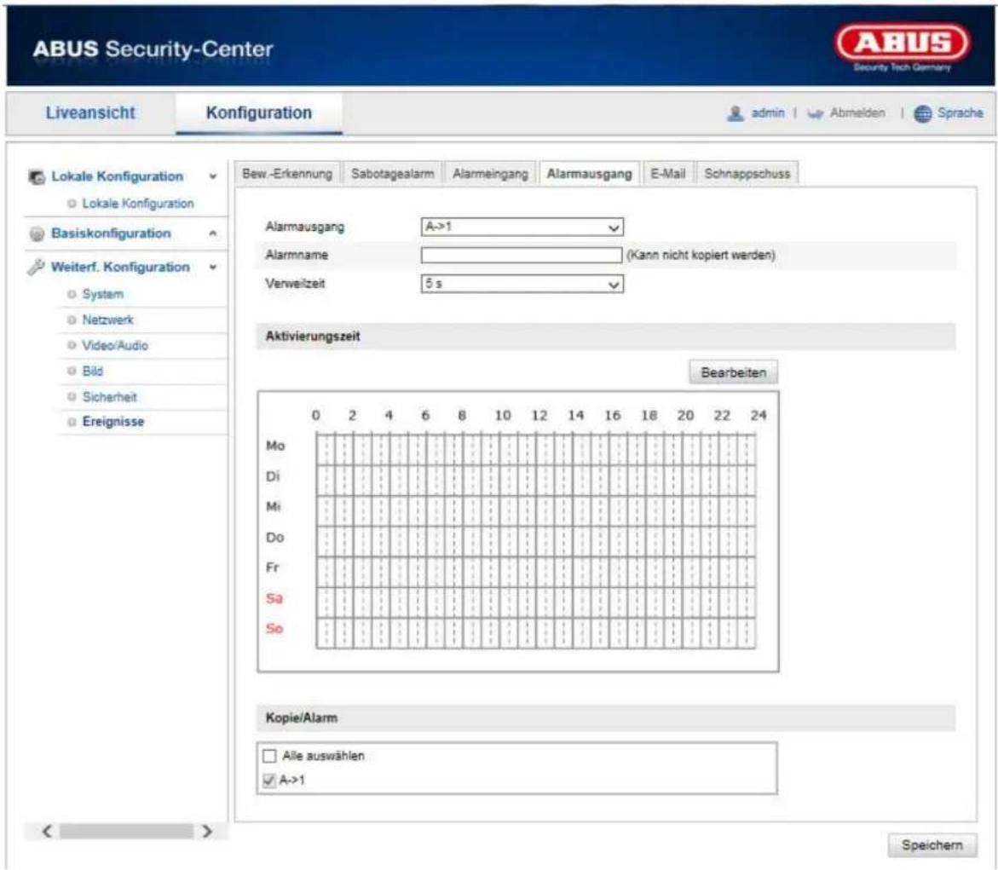Viewport: 998px width, 870px height.
Task: Click the bullet icon next to Netzwerk
Action: (x=72, y=320)
